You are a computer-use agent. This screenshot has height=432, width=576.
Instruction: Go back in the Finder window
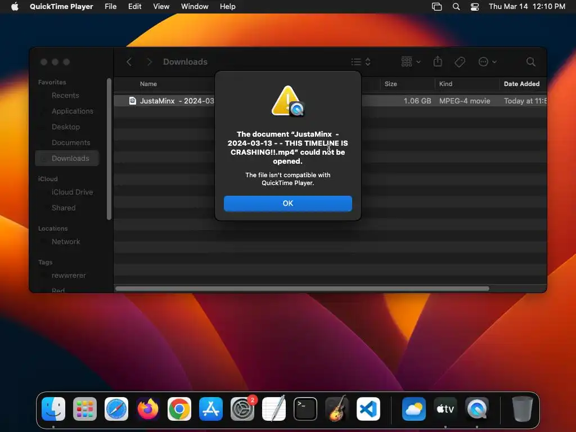tap(129, 62)
